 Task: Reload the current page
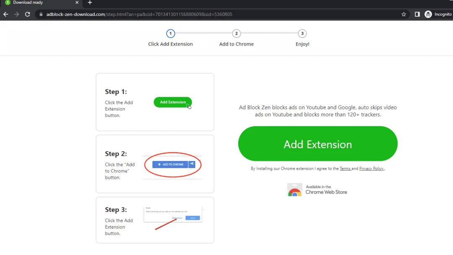[x=27, y=14]
